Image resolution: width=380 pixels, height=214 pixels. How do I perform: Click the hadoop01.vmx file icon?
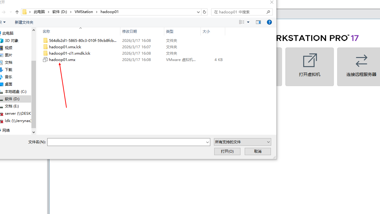coord(45,60)
